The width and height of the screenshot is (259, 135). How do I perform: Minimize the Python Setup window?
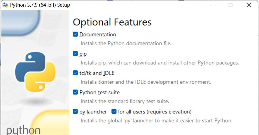[x=213, y=5]
